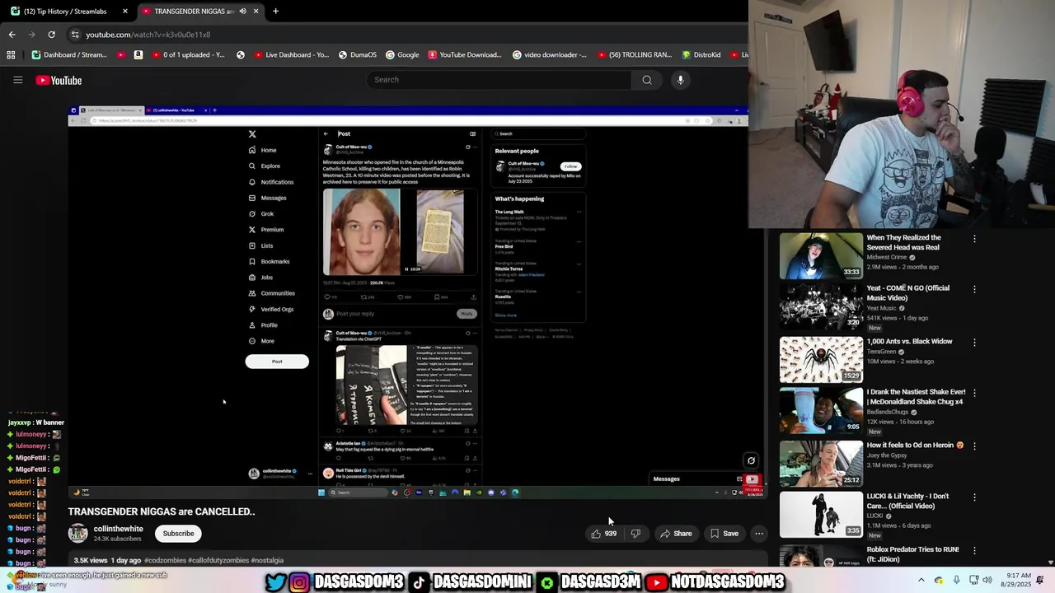Screen dimensions: 1055x593
Task: Switch to Tip History / Streamlabs tab
Action: [x=68, y=12]
